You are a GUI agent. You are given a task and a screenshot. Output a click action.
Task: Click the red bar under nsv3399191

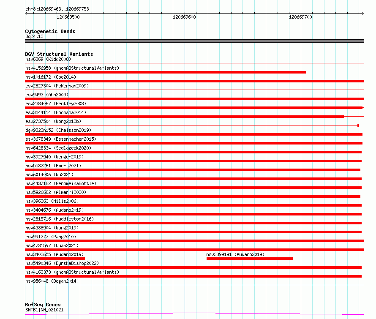point(250,259)
